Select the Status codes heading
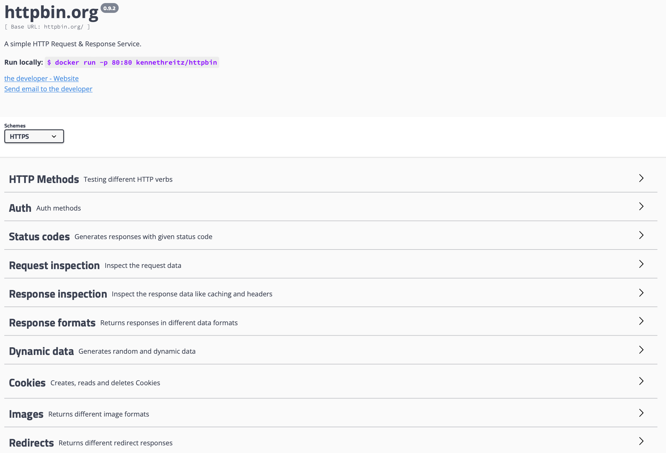This screenshot has height=453, width=666. [39, 237]
